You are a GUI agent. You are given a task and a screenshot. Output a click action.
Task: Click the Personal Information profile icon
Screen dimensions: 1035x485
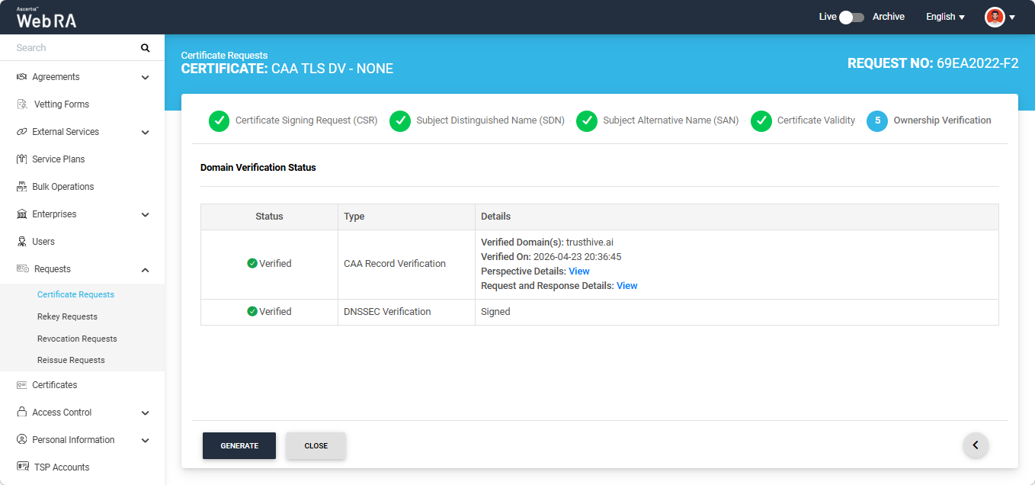22,440
